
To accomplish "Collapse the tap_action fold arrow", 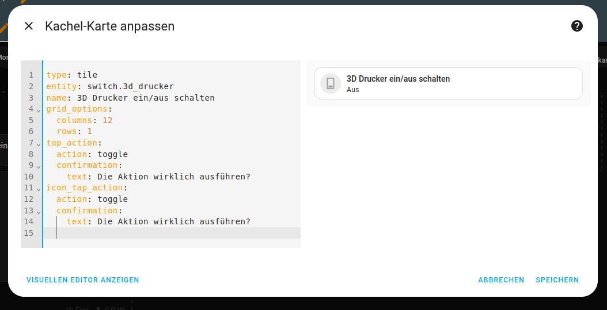I will coord(39,144).
